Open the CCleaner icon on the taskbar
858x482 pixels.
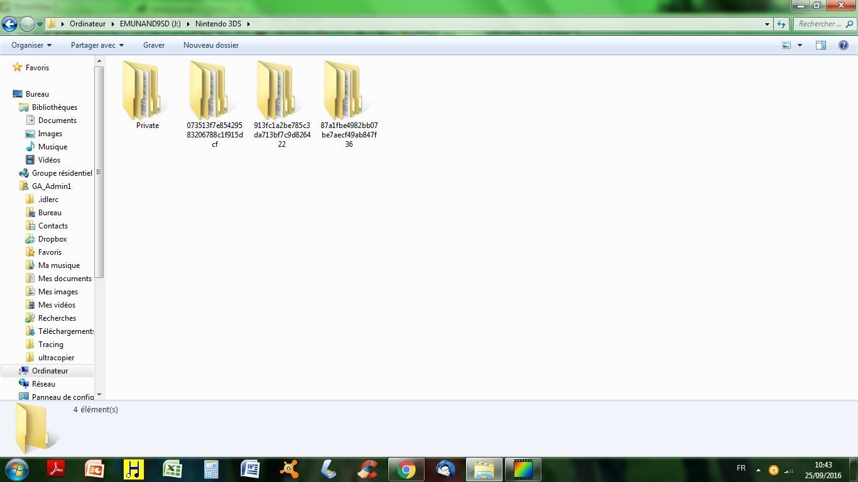(x=367, y=469)
